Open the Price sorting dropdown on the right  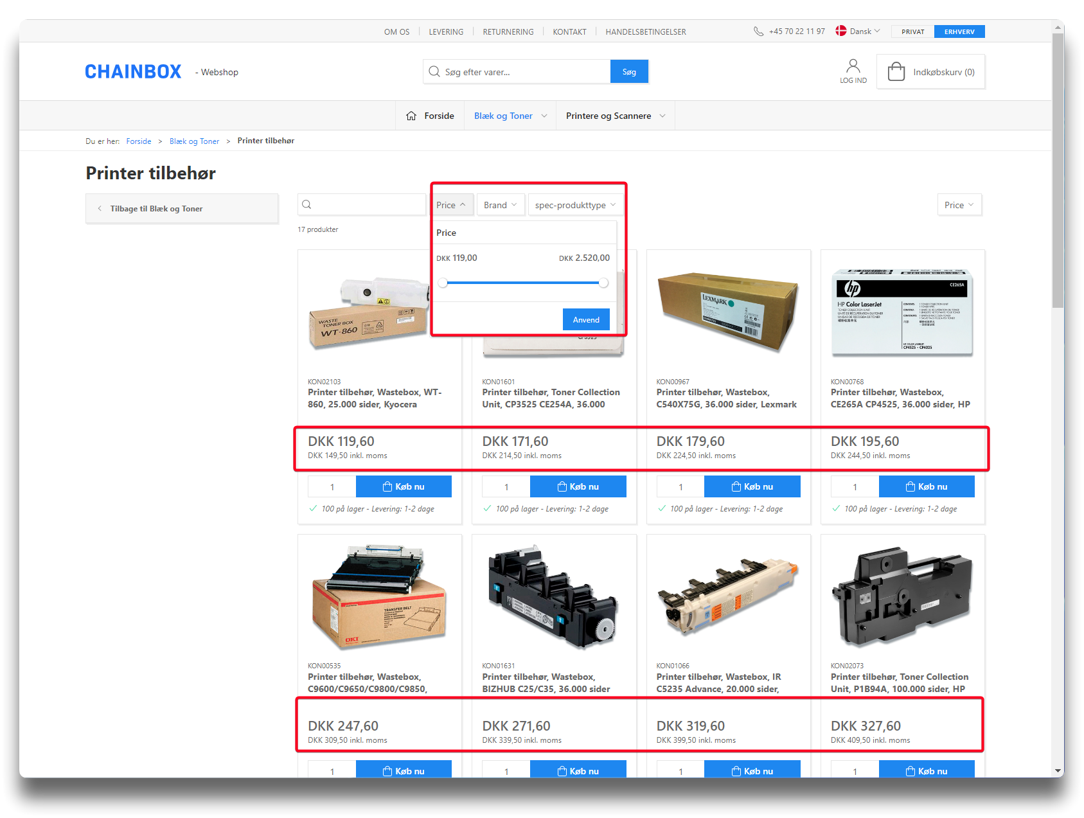click(x=959, y=205)
